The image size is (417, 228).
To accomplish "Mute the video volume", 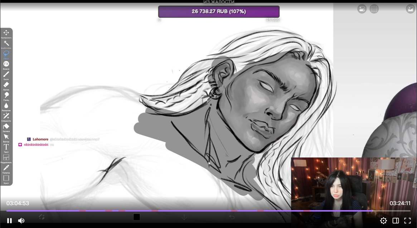I will pyautogui.click(x=21, y=220).
